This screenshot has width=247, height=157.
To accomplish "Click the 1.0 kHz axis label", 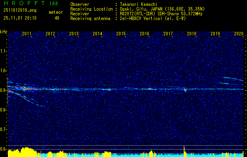I will pyautogui.click(x=4, y=71).
